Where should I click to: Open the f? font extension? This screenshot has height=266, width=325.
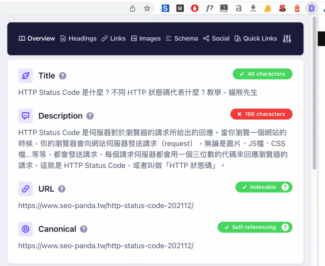(209, 8)
